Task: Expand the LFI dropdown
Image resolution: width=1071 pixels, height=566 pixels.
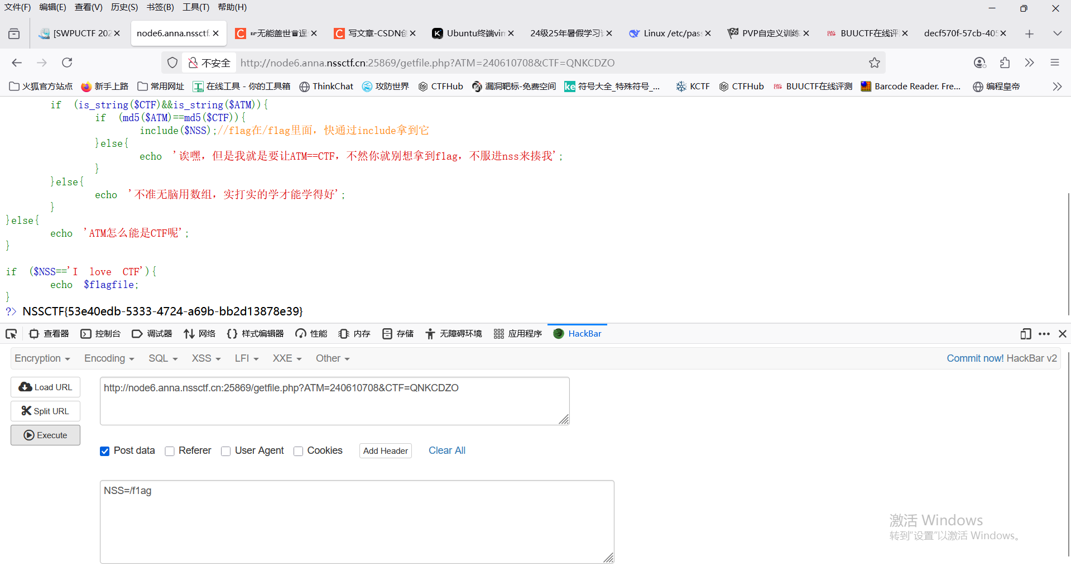Action: 247,358
